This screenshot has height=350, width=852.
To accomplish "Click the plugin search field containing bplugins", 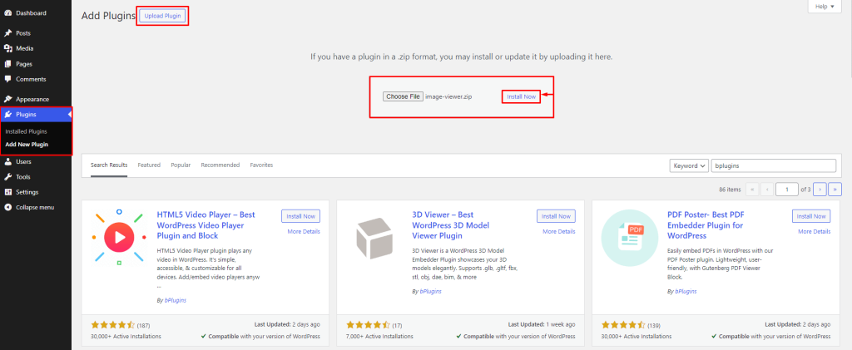I will [774, 165].
